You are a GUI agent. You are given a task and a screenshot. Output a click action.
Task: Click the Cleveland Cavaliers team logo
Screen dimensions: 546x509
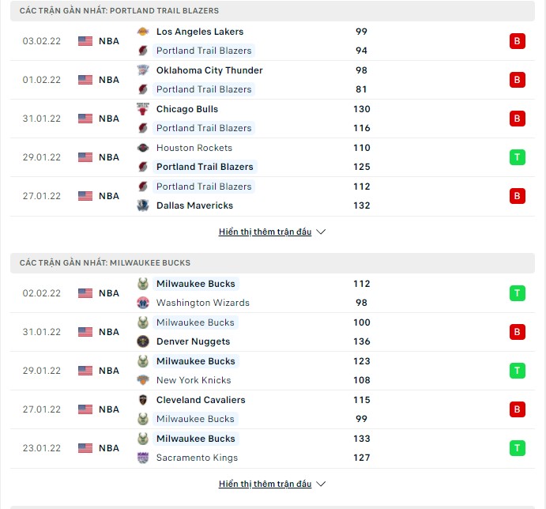coord(142,400)
